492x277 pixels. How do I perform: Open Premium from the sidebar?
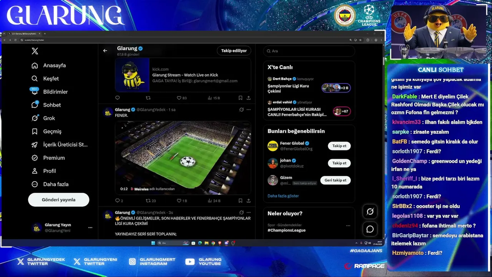click(x=48, y=158)
